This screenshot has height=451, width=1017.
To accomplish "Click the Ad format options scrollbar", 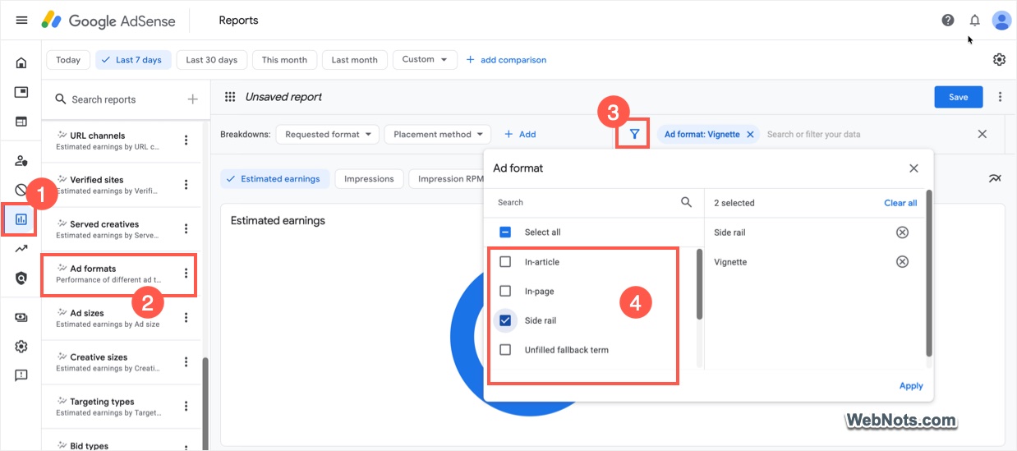I will click(700, 283).
